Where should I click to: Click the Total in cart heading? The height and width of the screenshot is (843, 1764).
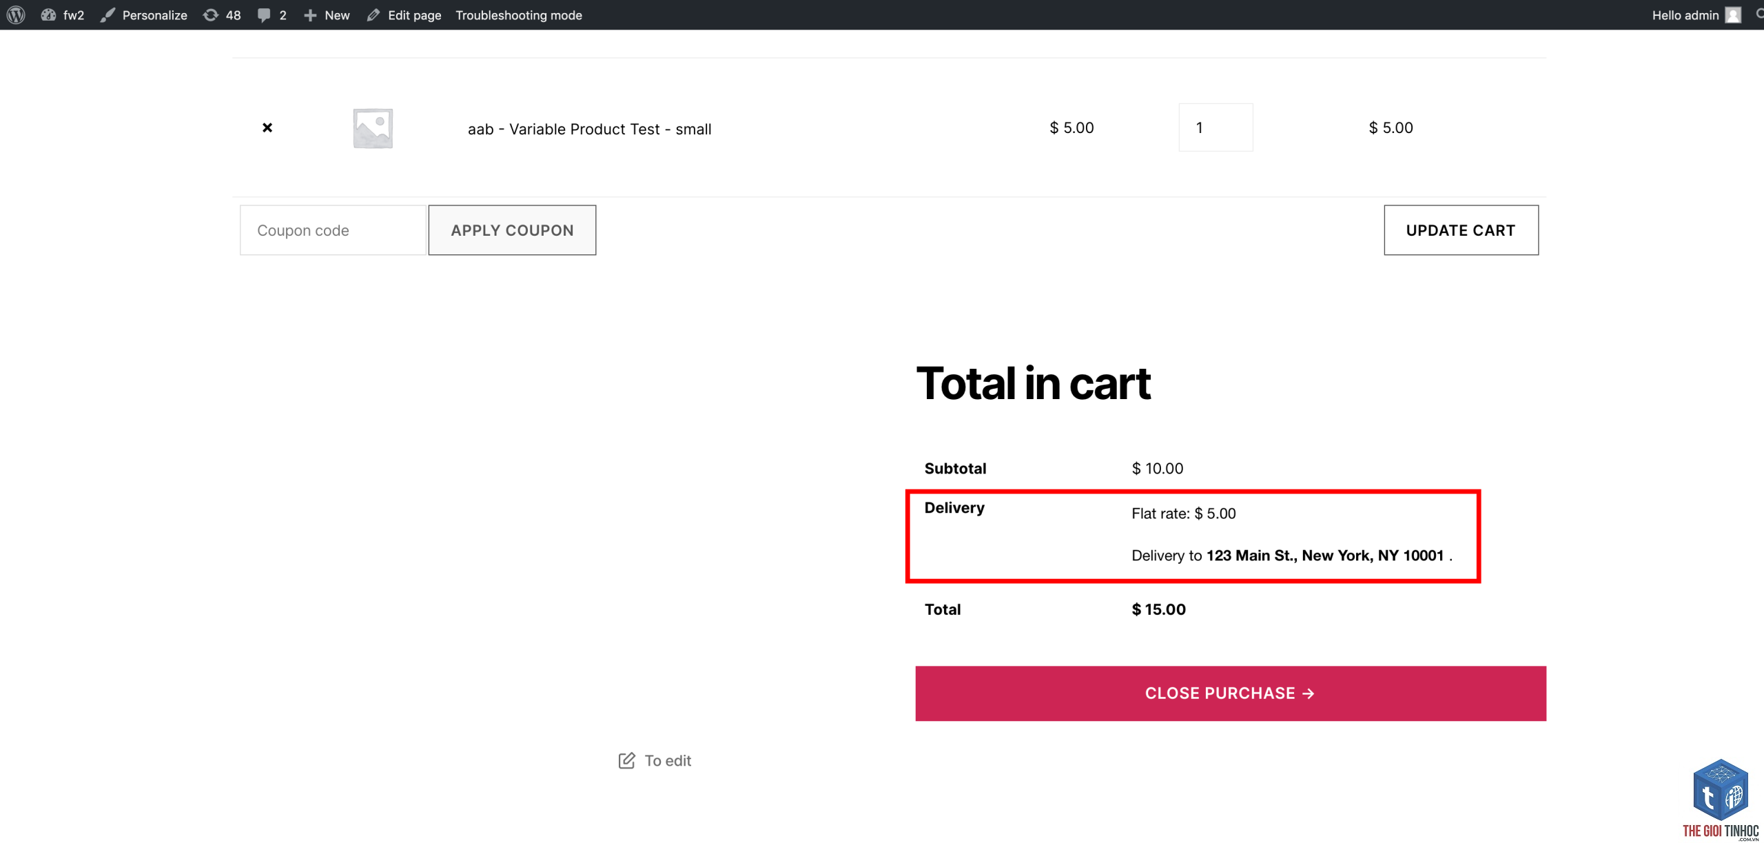1033,383
